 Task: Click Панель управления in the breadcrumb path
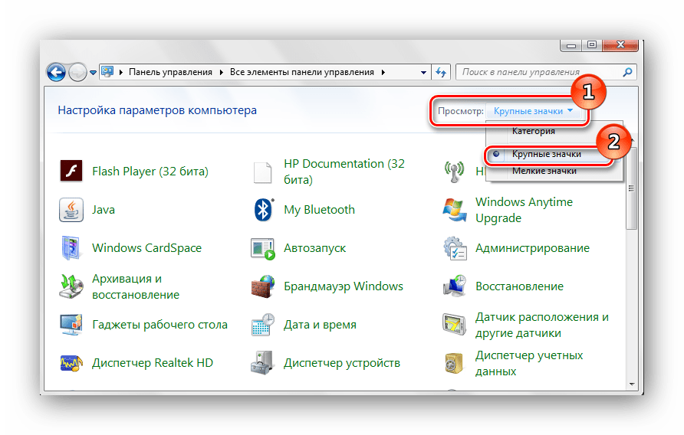pyautogui.click(x=169, y=72)
